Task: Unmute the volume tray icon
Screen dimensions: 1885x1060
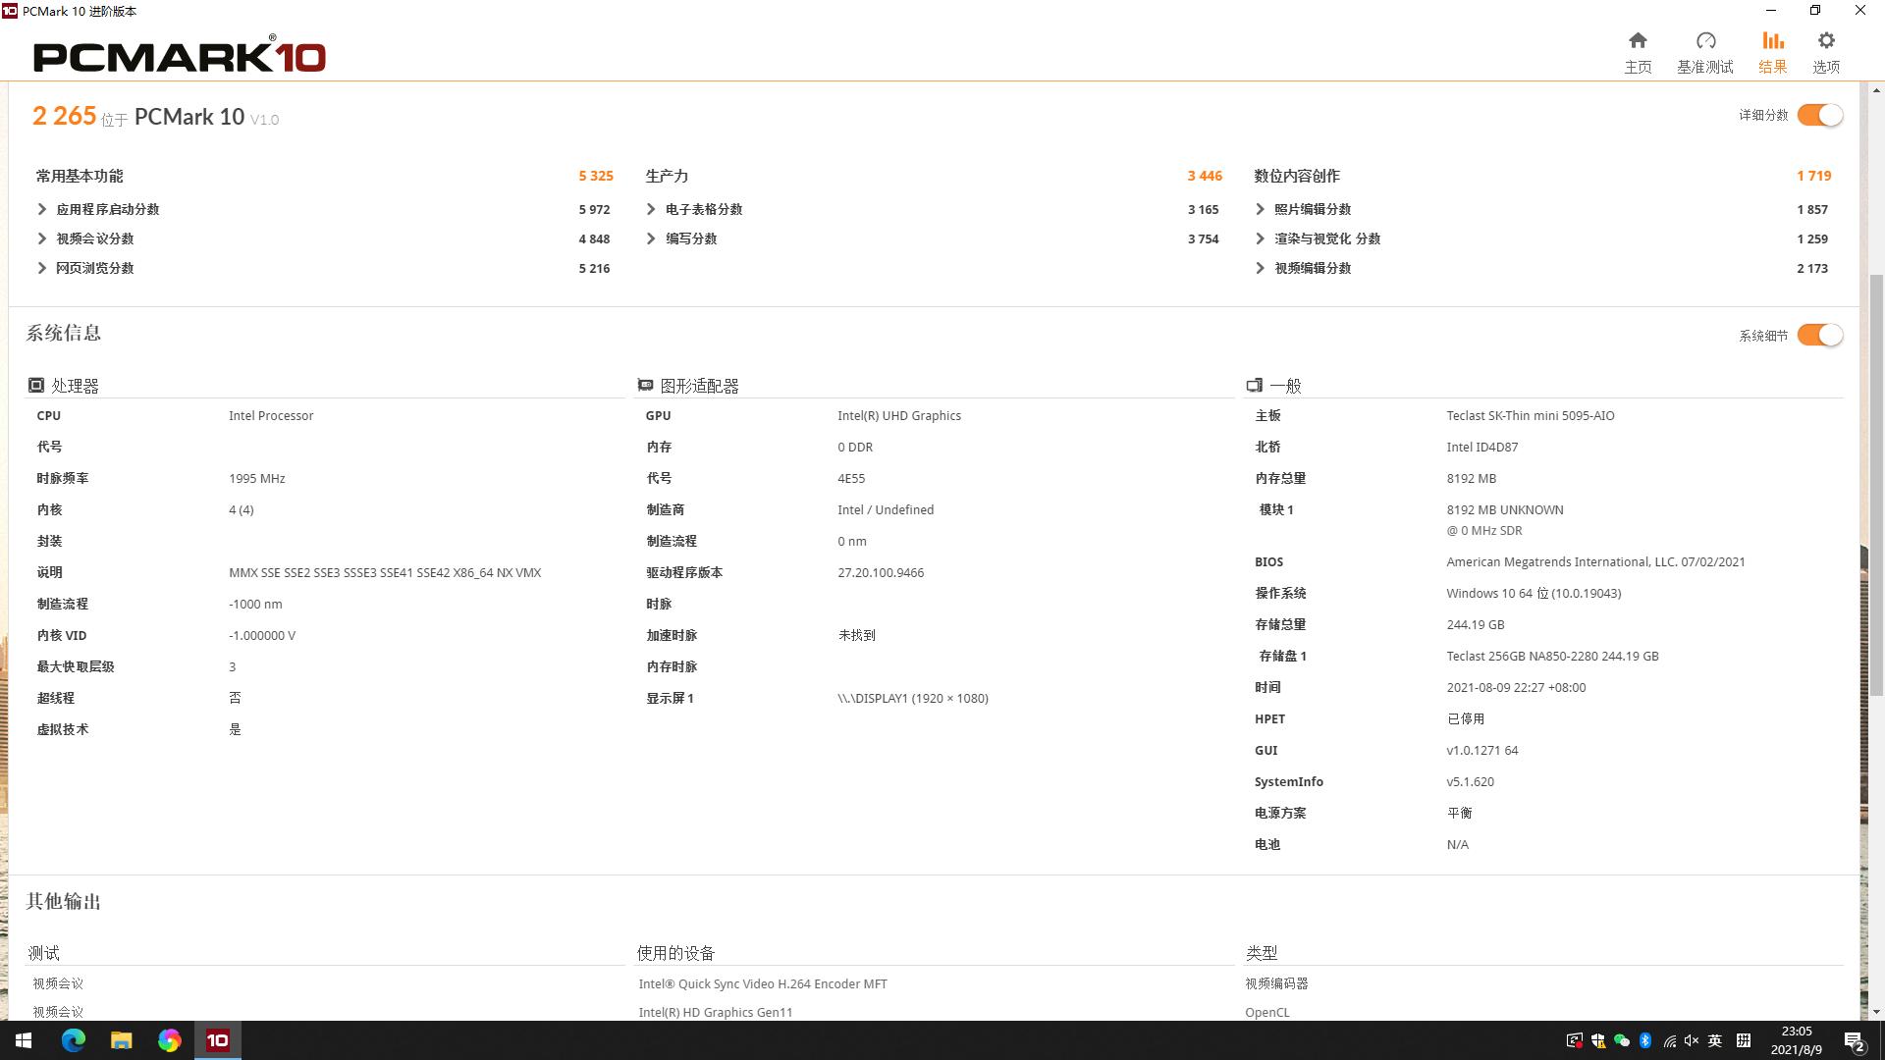Action: pos(1692,1040)
